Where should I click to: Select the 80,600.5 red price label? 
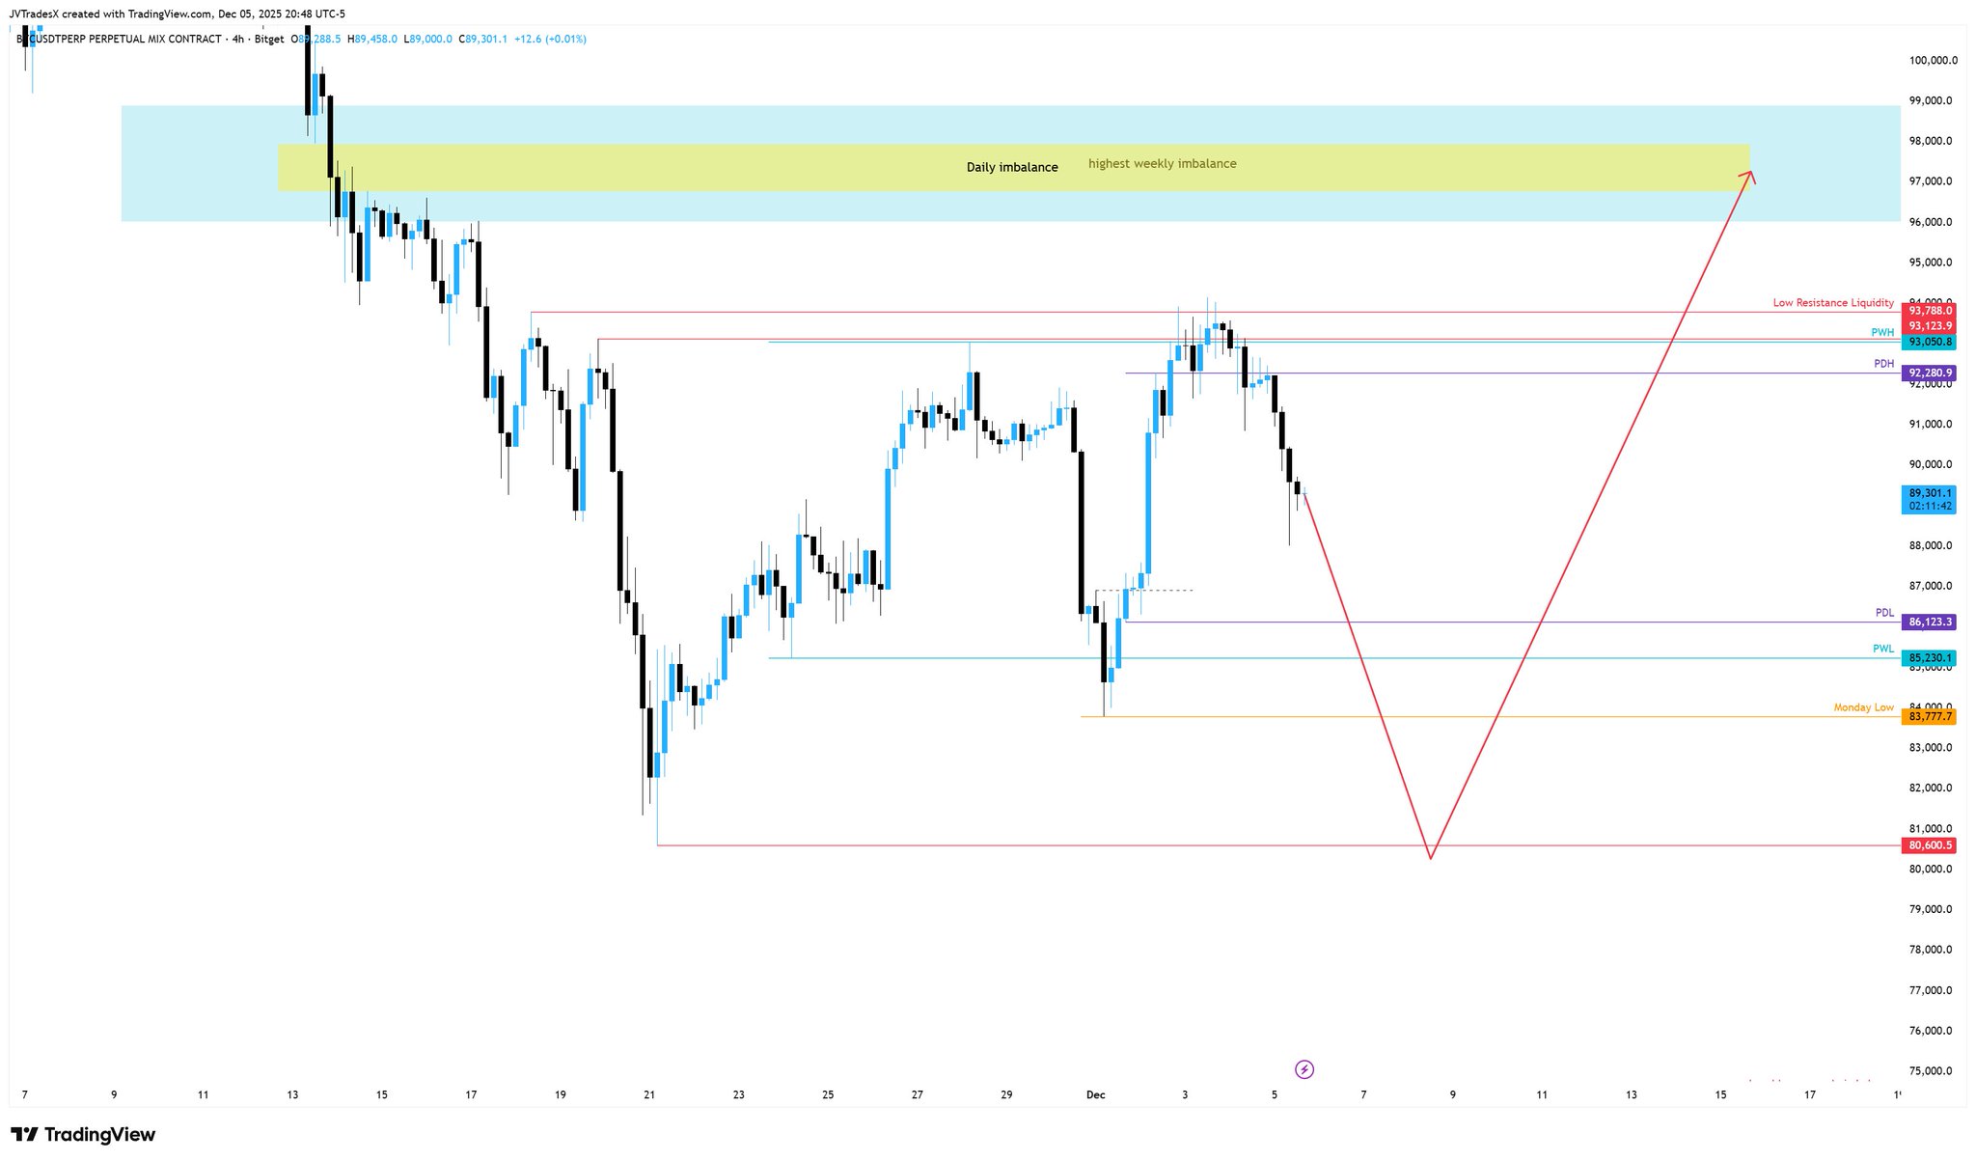tap(1929, 845)
